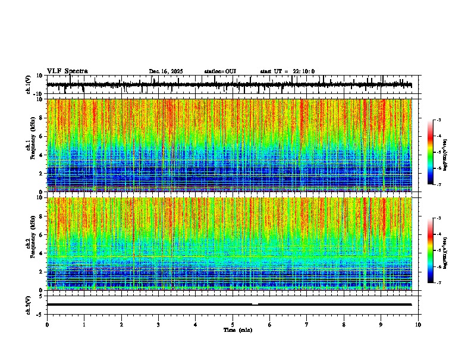
Task: Click the "Time (min)" axis label
Action: 238,330
